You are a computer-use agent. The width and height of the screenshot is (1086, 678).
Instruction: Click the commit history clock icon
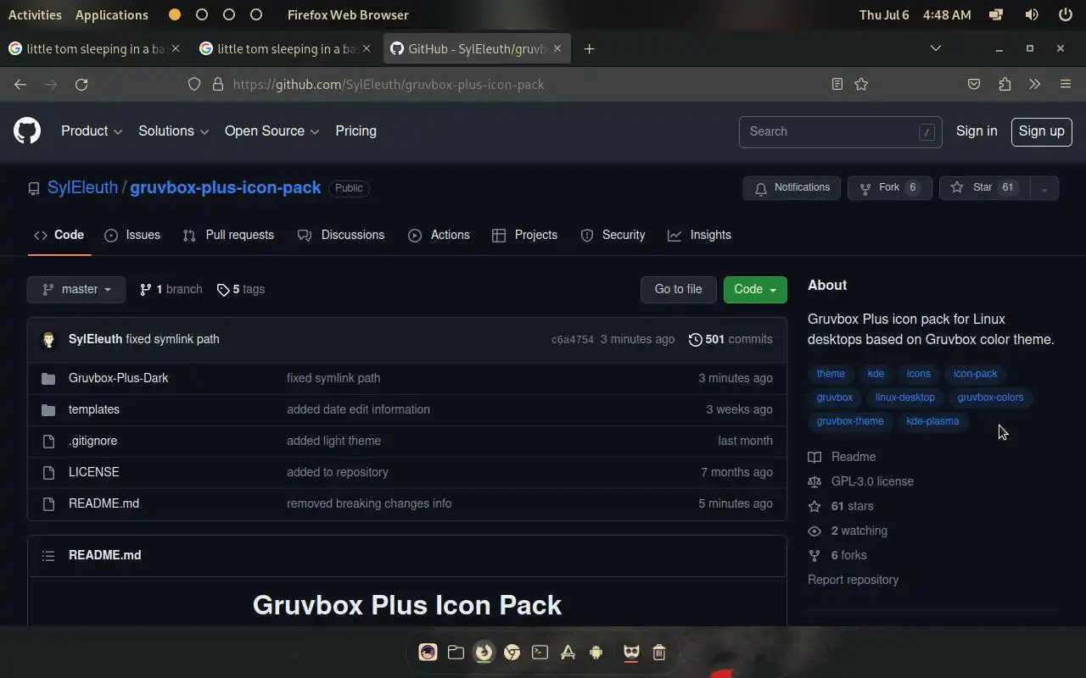coord(696,339)
